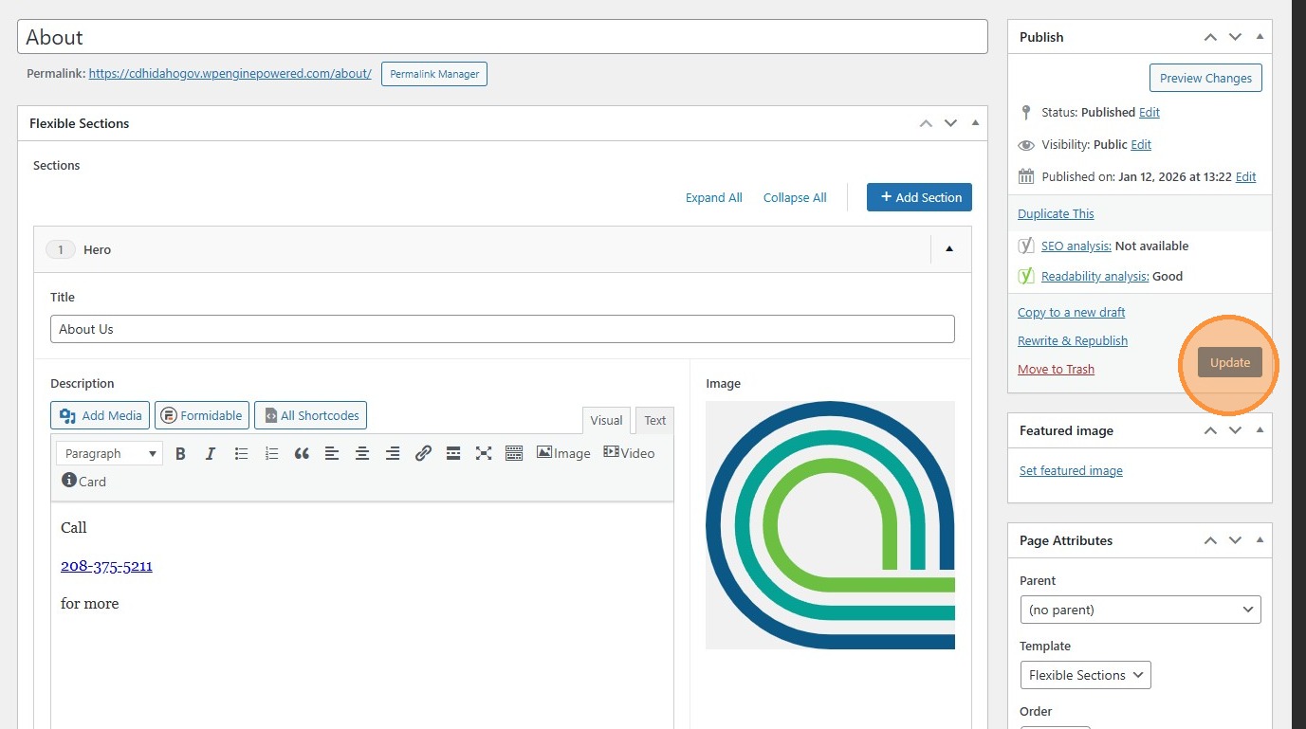This screenshot has width=1306, height=729.
Task: Toggle bold formatting in the Description editor
Action: (180, 453)
